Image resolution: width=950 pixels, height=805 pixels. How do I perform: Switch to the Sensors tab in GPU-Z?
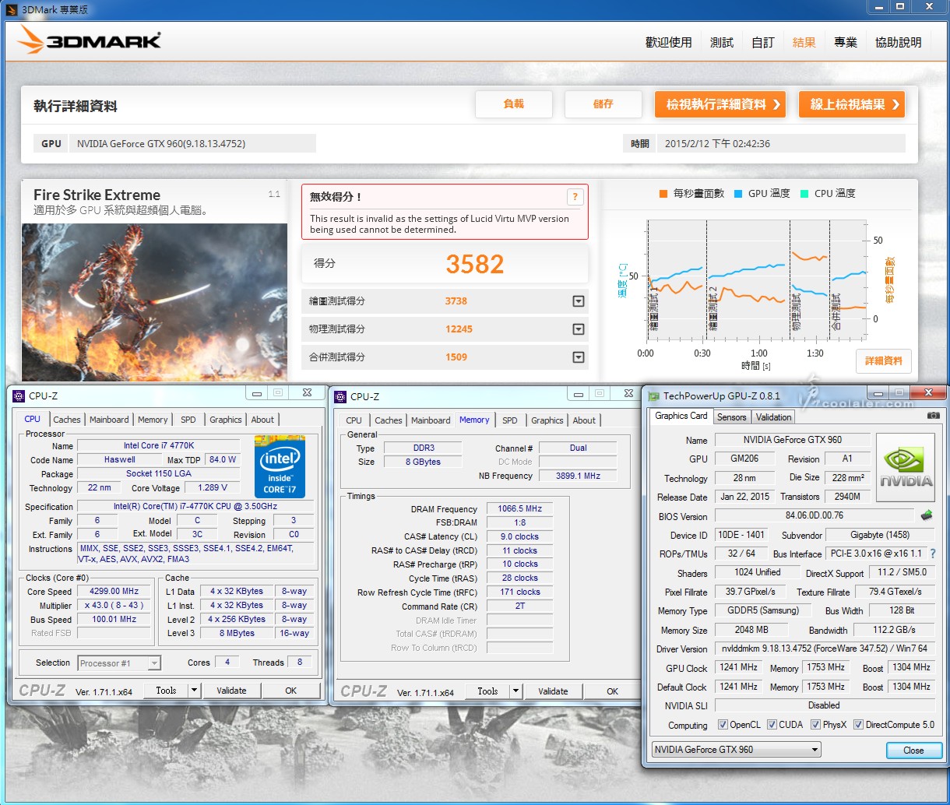[732, 417]
